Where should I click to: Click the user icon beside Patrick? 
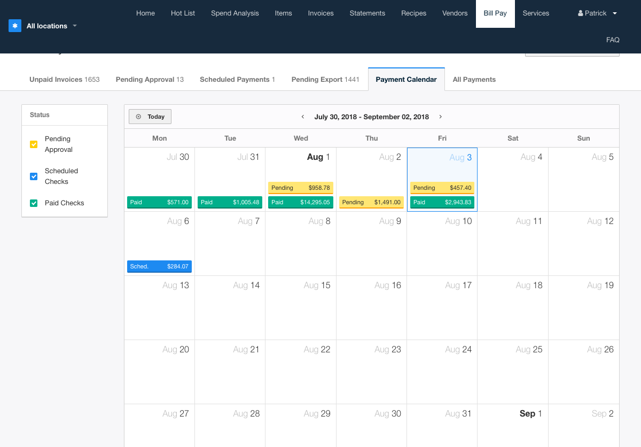coord(580,13)
